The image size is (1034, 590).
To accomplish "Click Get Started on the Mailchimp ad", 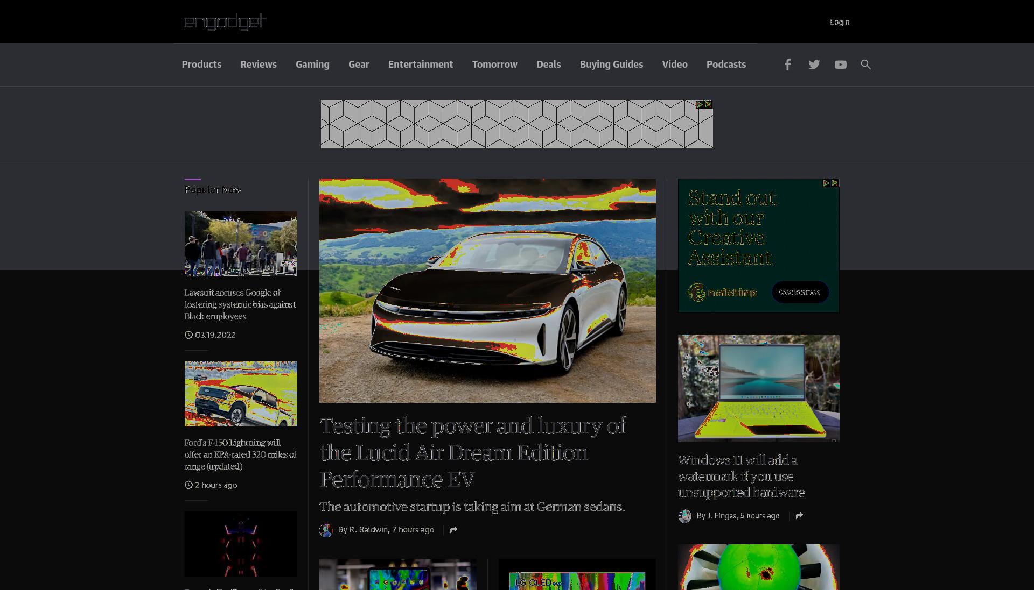I will [800, 292].
